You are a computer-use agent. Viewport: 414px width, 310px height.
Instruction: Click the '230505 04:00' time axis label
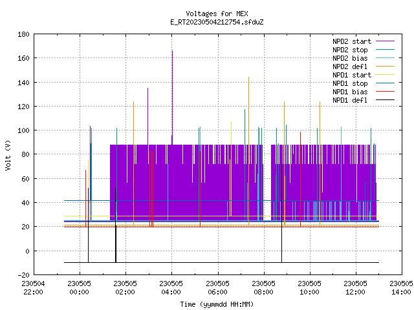coord(171,288)
